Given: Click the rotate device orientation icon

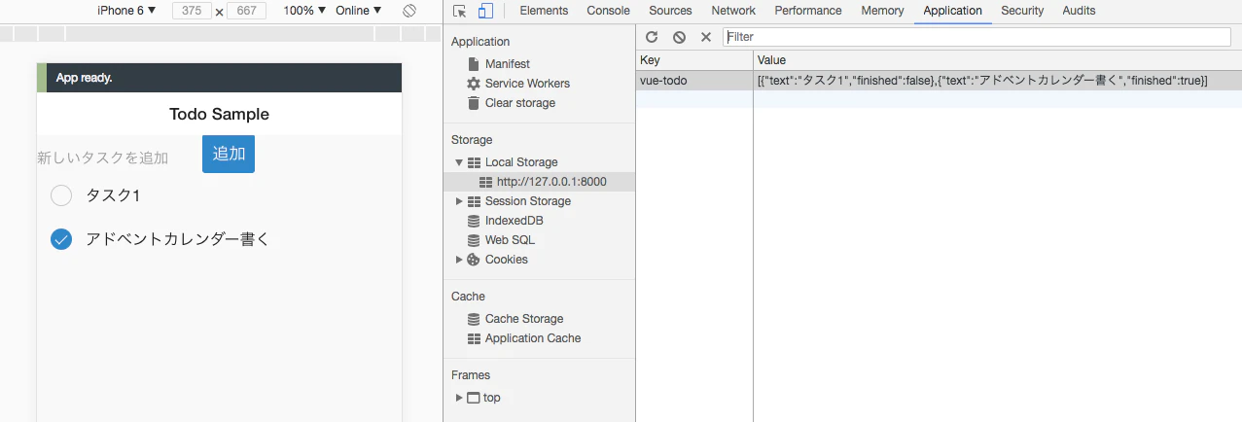Looking at the screenshot, I should [409, 11].
